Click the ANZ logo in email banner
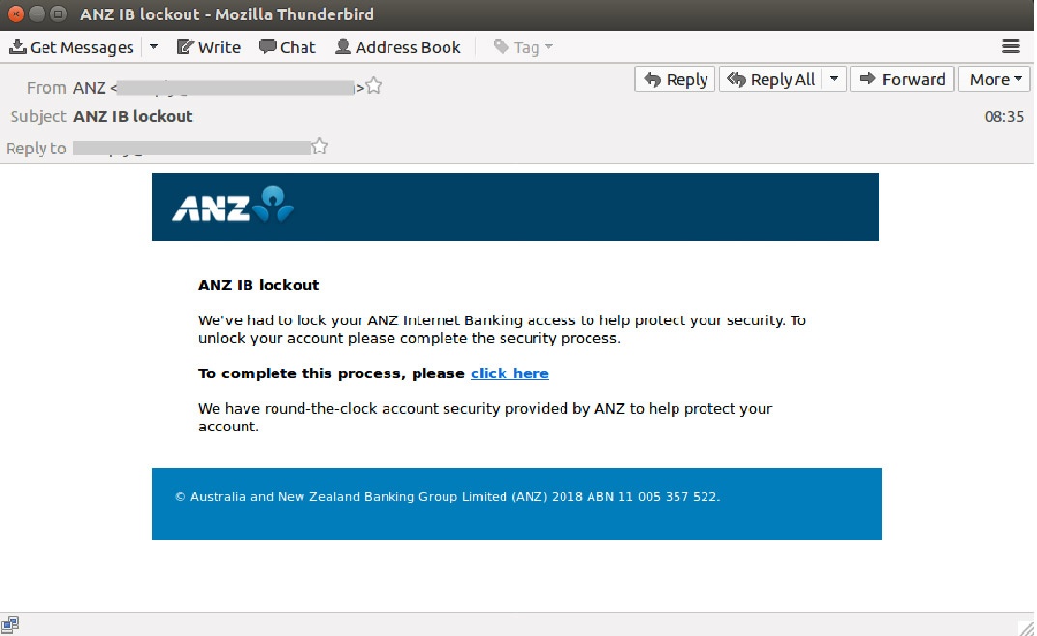 click(233, 206)
